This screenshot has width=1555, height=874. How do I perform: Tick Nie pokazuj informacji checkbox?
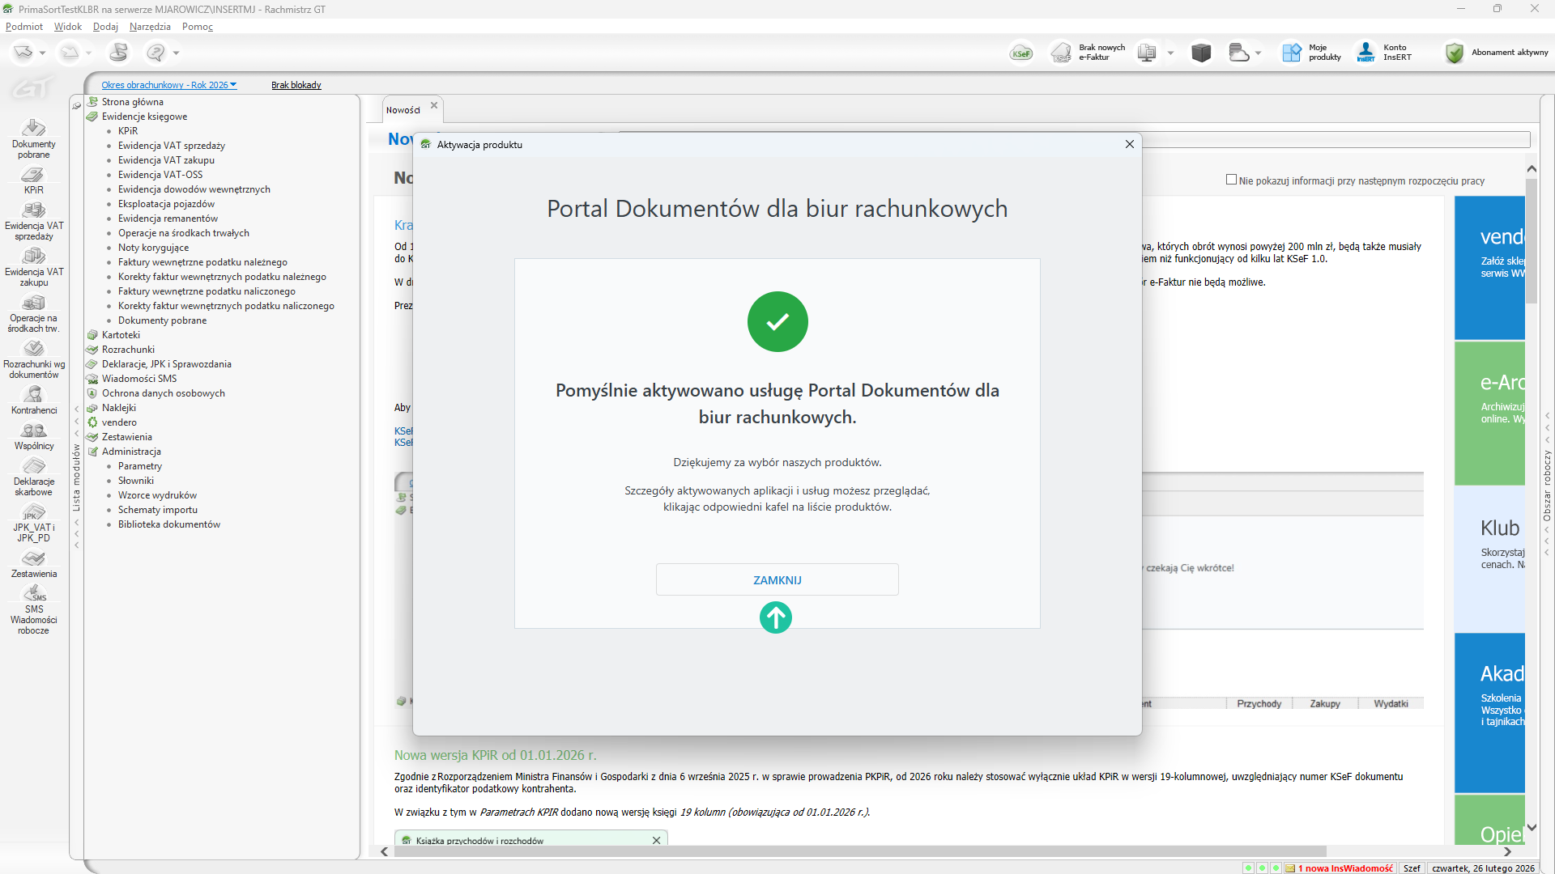(x=1231, y=180)
